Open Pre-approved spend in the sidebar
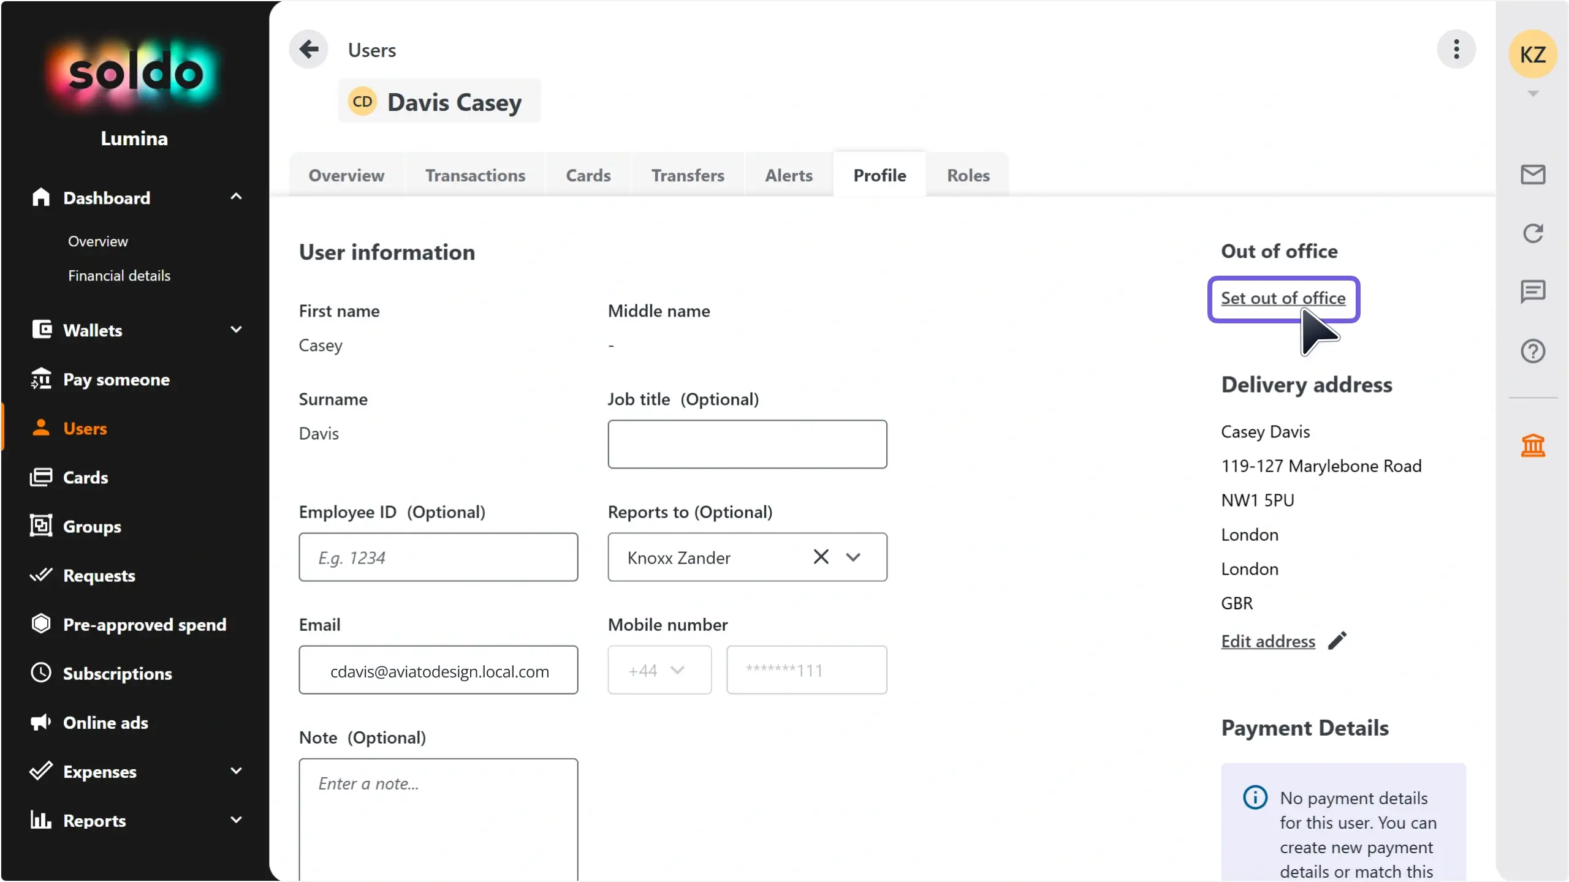 pos(145,624)
